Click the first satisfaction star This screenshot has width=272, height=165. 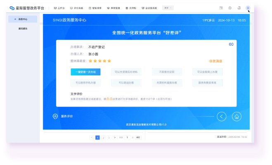coord(90,61)
